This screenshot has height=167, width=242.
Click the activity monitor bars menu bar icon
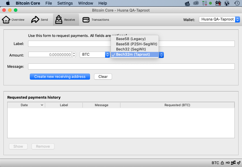pyautogui.click(x=205, y=3)
